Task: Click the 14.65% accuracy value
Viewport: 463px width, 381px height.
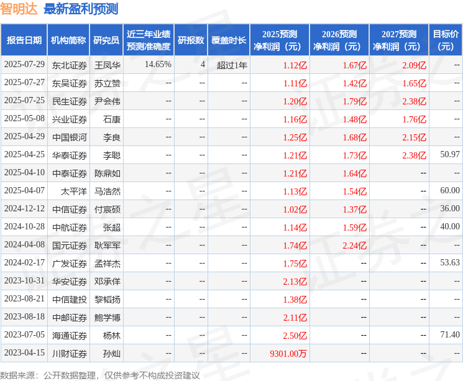Action: coord(158,65)
